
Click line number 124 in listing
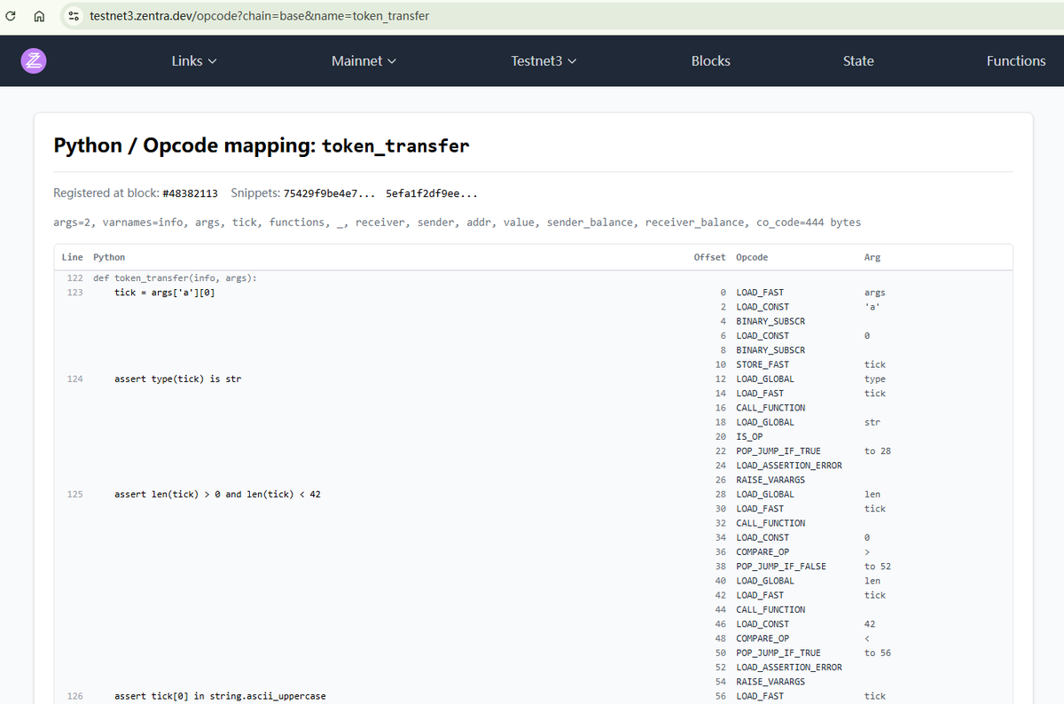[74, 379]
